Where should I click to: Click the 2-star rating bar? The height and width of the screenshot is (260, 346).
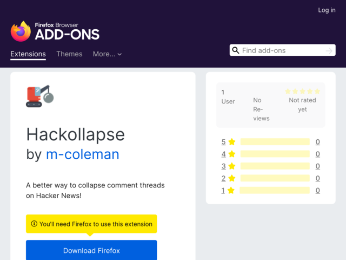click(275, 178)
